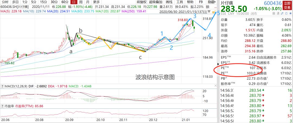Click the PB 22.73 row
The height and width of the screenshot is (123, 293).
(238, 78)
